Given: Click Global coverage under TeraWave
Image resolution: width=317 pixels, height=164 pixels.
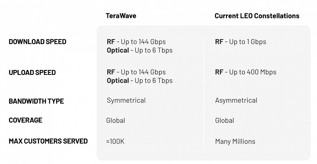Looking at the screenshot, I should 116,120.
